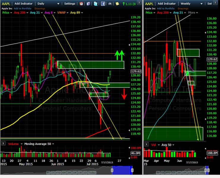
Task: Click the 7/17/2015 date label in Daily chart
Action: [x=107, y=163]
